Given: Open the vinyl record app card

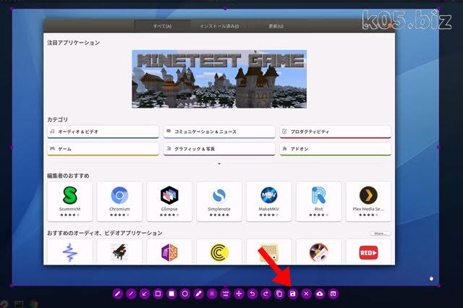Looking at the screenshot, I should pos(318,252).
